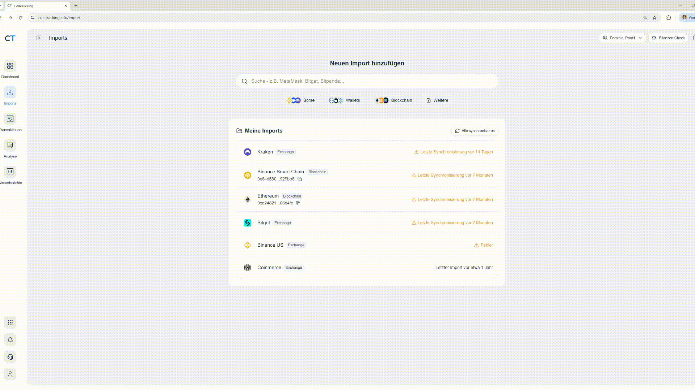Click the Fehler status for Binance US
Screen dimensions: 695x390
[x=484, y=245]
